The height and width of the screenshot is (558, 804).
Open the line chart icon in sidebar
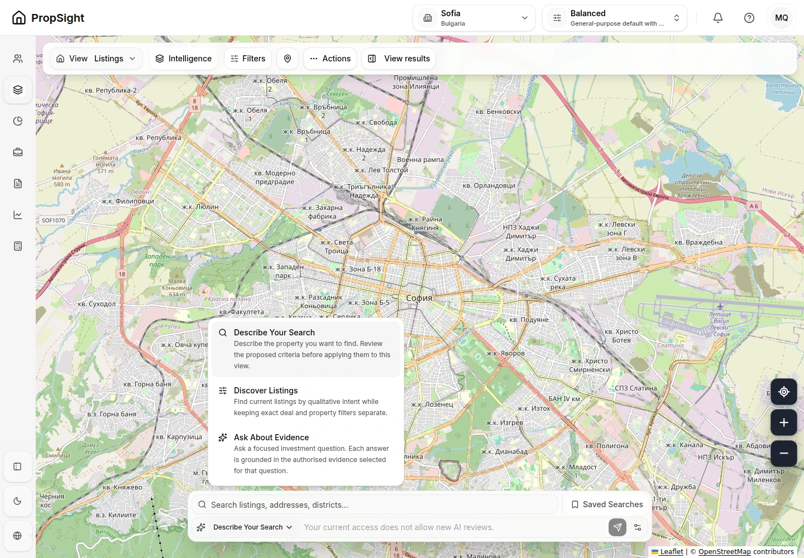coord(18,215)
